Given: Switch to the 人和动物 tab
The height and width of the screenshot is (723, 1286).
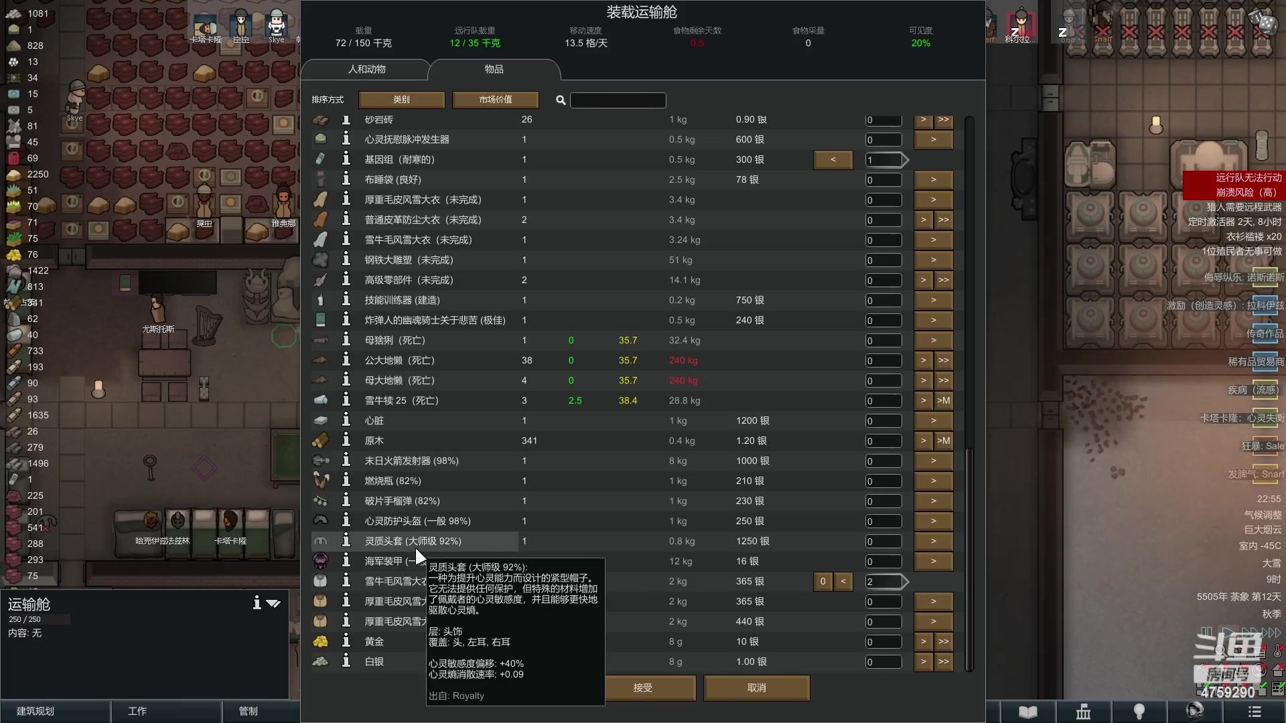Looking at the screenshot, I should click(x=367, y=70).
